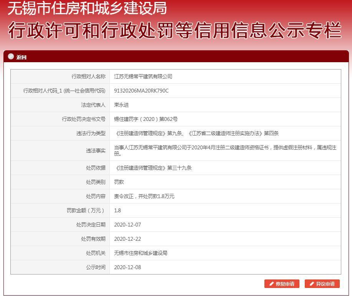
Task: Click the pencil icon on 异议申请
Action: pos(312,284)
